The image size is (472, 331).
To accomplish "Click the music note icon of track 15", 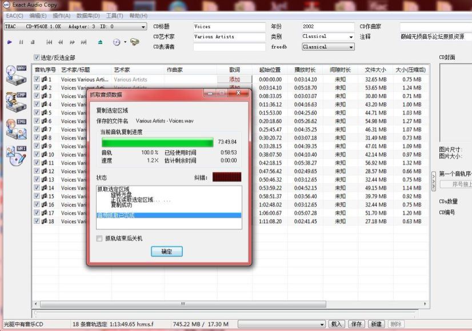I will click(x=44, y=196).
